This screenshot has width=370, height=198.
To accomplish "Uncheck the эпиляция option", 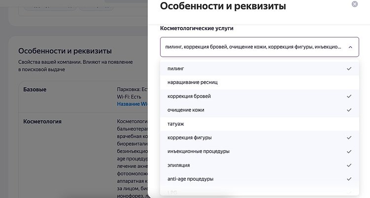I will click(260, 165).
